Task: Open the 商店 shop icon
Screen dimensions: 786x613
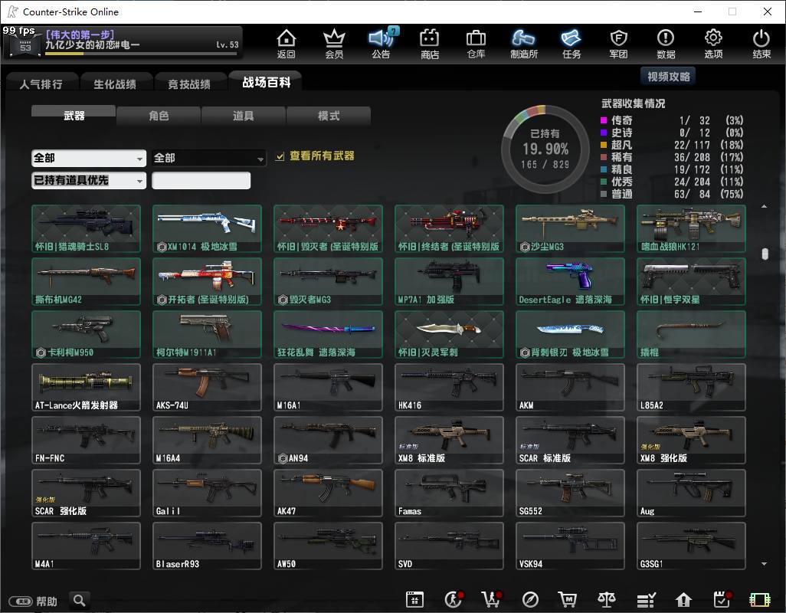Action: point(429,44)
